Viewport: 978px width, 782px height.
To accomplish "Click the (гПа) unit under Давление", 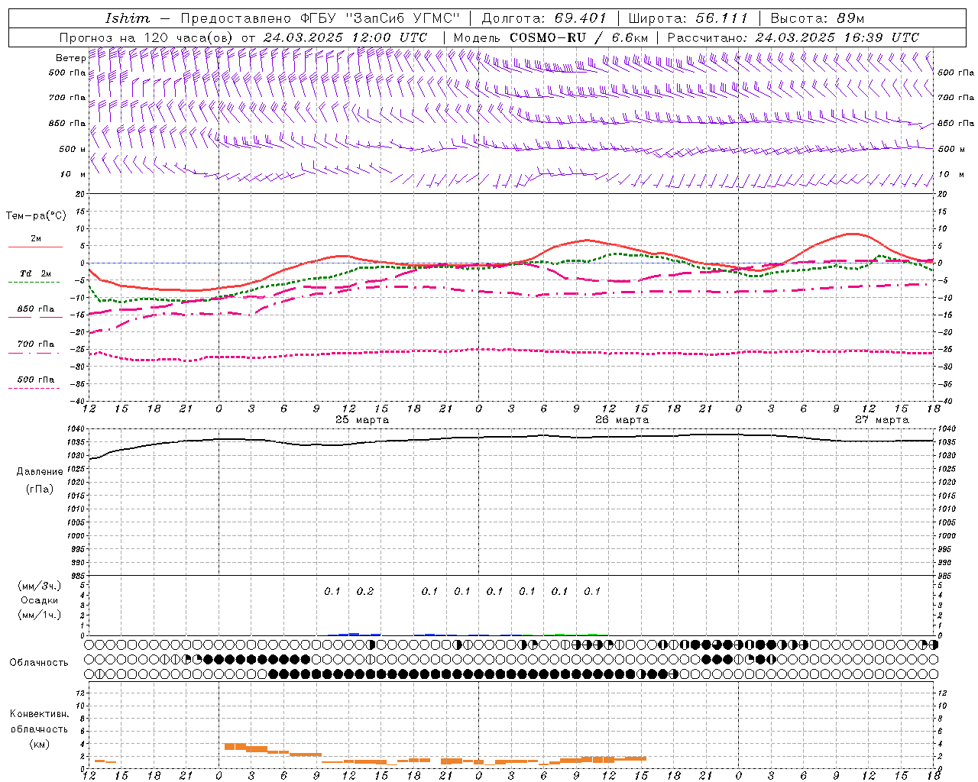I will (x=40, y=489).
